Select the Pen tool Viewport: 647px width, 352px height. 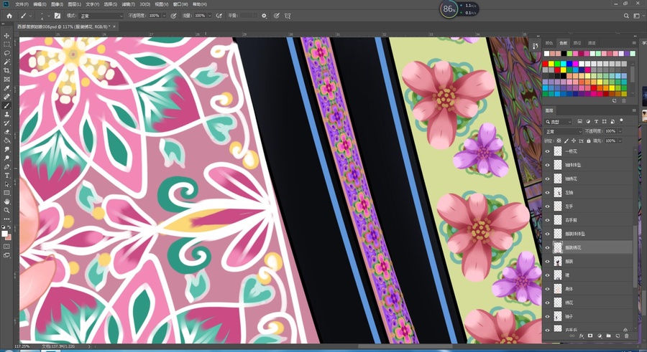[6, 167]
